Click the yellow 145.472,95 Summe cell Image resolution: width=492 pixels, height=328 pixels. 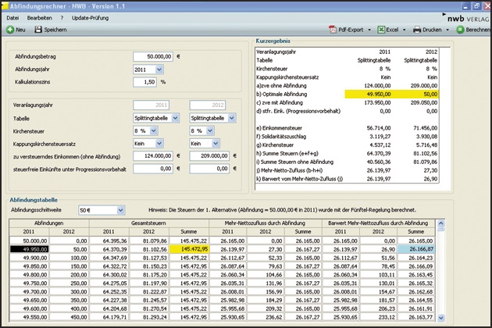(190, 248)
